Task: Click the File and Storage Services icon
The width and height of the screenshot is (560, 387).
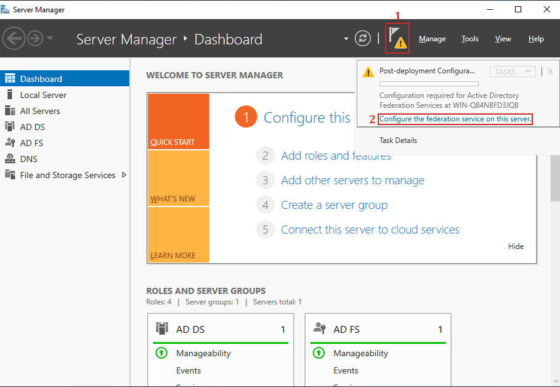Action: click(10, 174)
